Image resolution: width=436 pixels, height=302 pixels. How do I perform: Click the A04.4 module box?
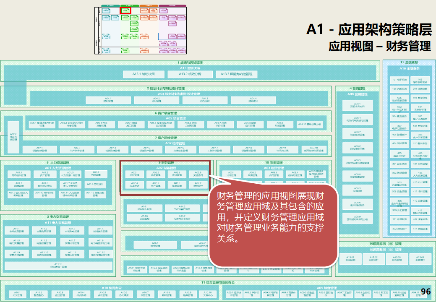click(x=253, y=100)
